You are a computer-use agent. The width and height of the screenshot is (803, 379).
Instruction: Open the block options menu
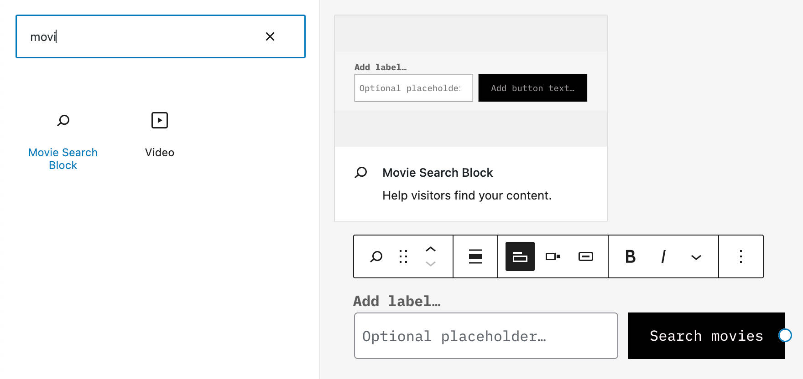[x=740, y=256]
